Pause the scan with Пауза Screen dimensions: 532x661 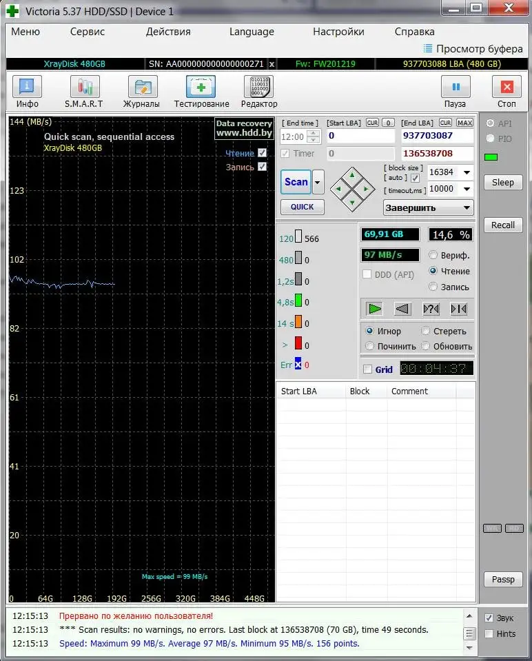coord(456,92)
